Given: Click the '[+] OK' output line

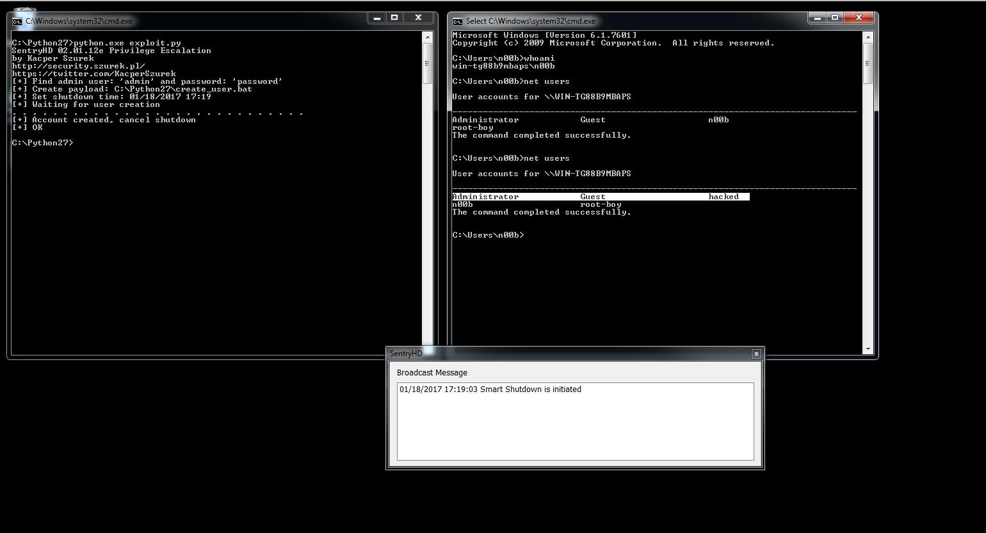Looking at the screenshot, I should [28, 127].
